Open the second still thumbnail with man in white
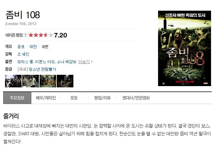 point(31,81)
